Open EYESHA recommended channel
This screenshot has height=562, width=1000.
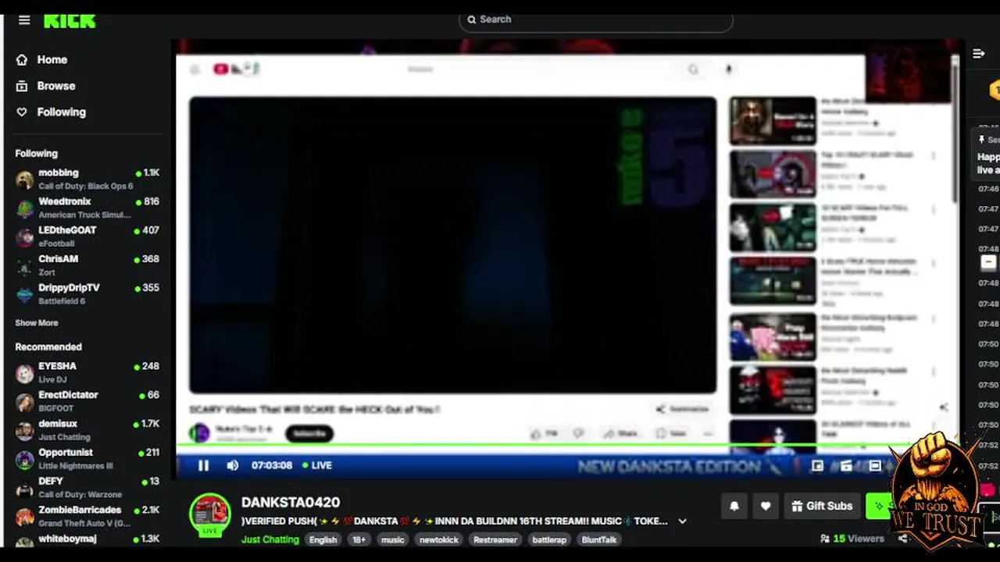[87, 373]
